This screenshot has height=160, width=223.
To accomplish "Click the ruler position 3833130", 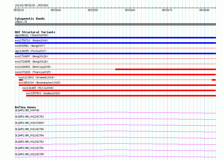I will pyautogui.click(x=19, y=10).
